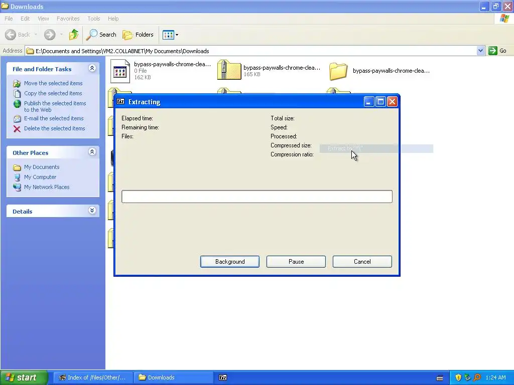The height and width of the screenshot is (385, 514).
Task: Collapse the File and Folder Tasks panel
Action: [92, 68]
